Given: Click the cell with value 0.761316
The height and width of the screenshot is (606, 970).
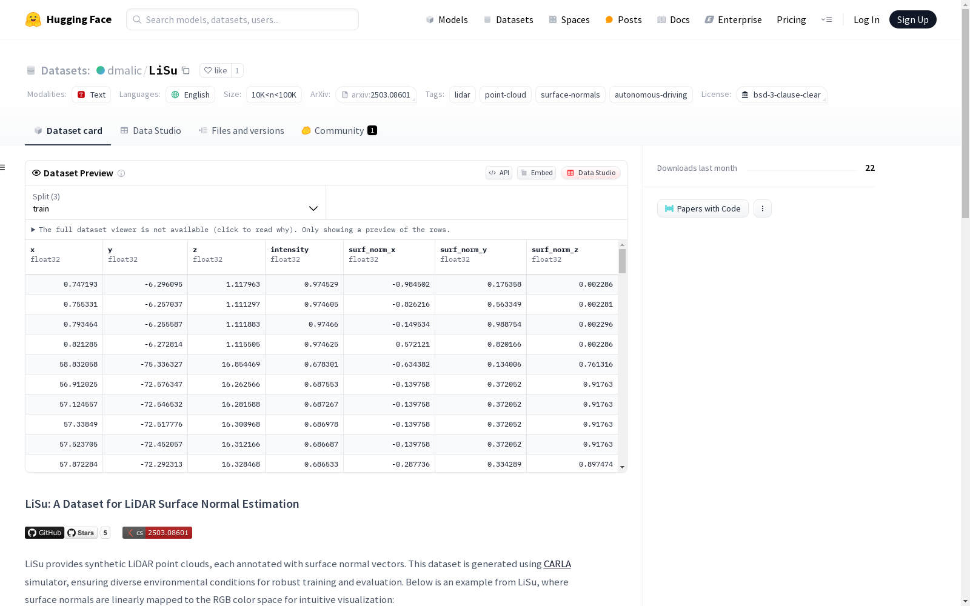Looking at the screenshot, I should coord(572,364).
